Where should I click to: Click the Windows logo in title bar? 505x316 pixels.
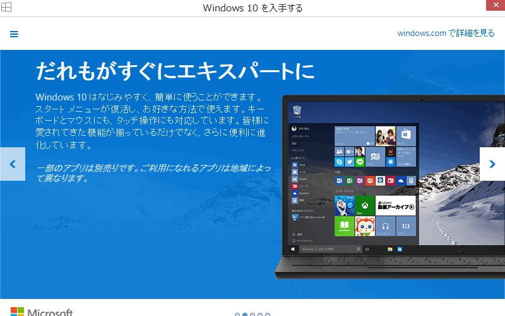[x=7, y=8]
